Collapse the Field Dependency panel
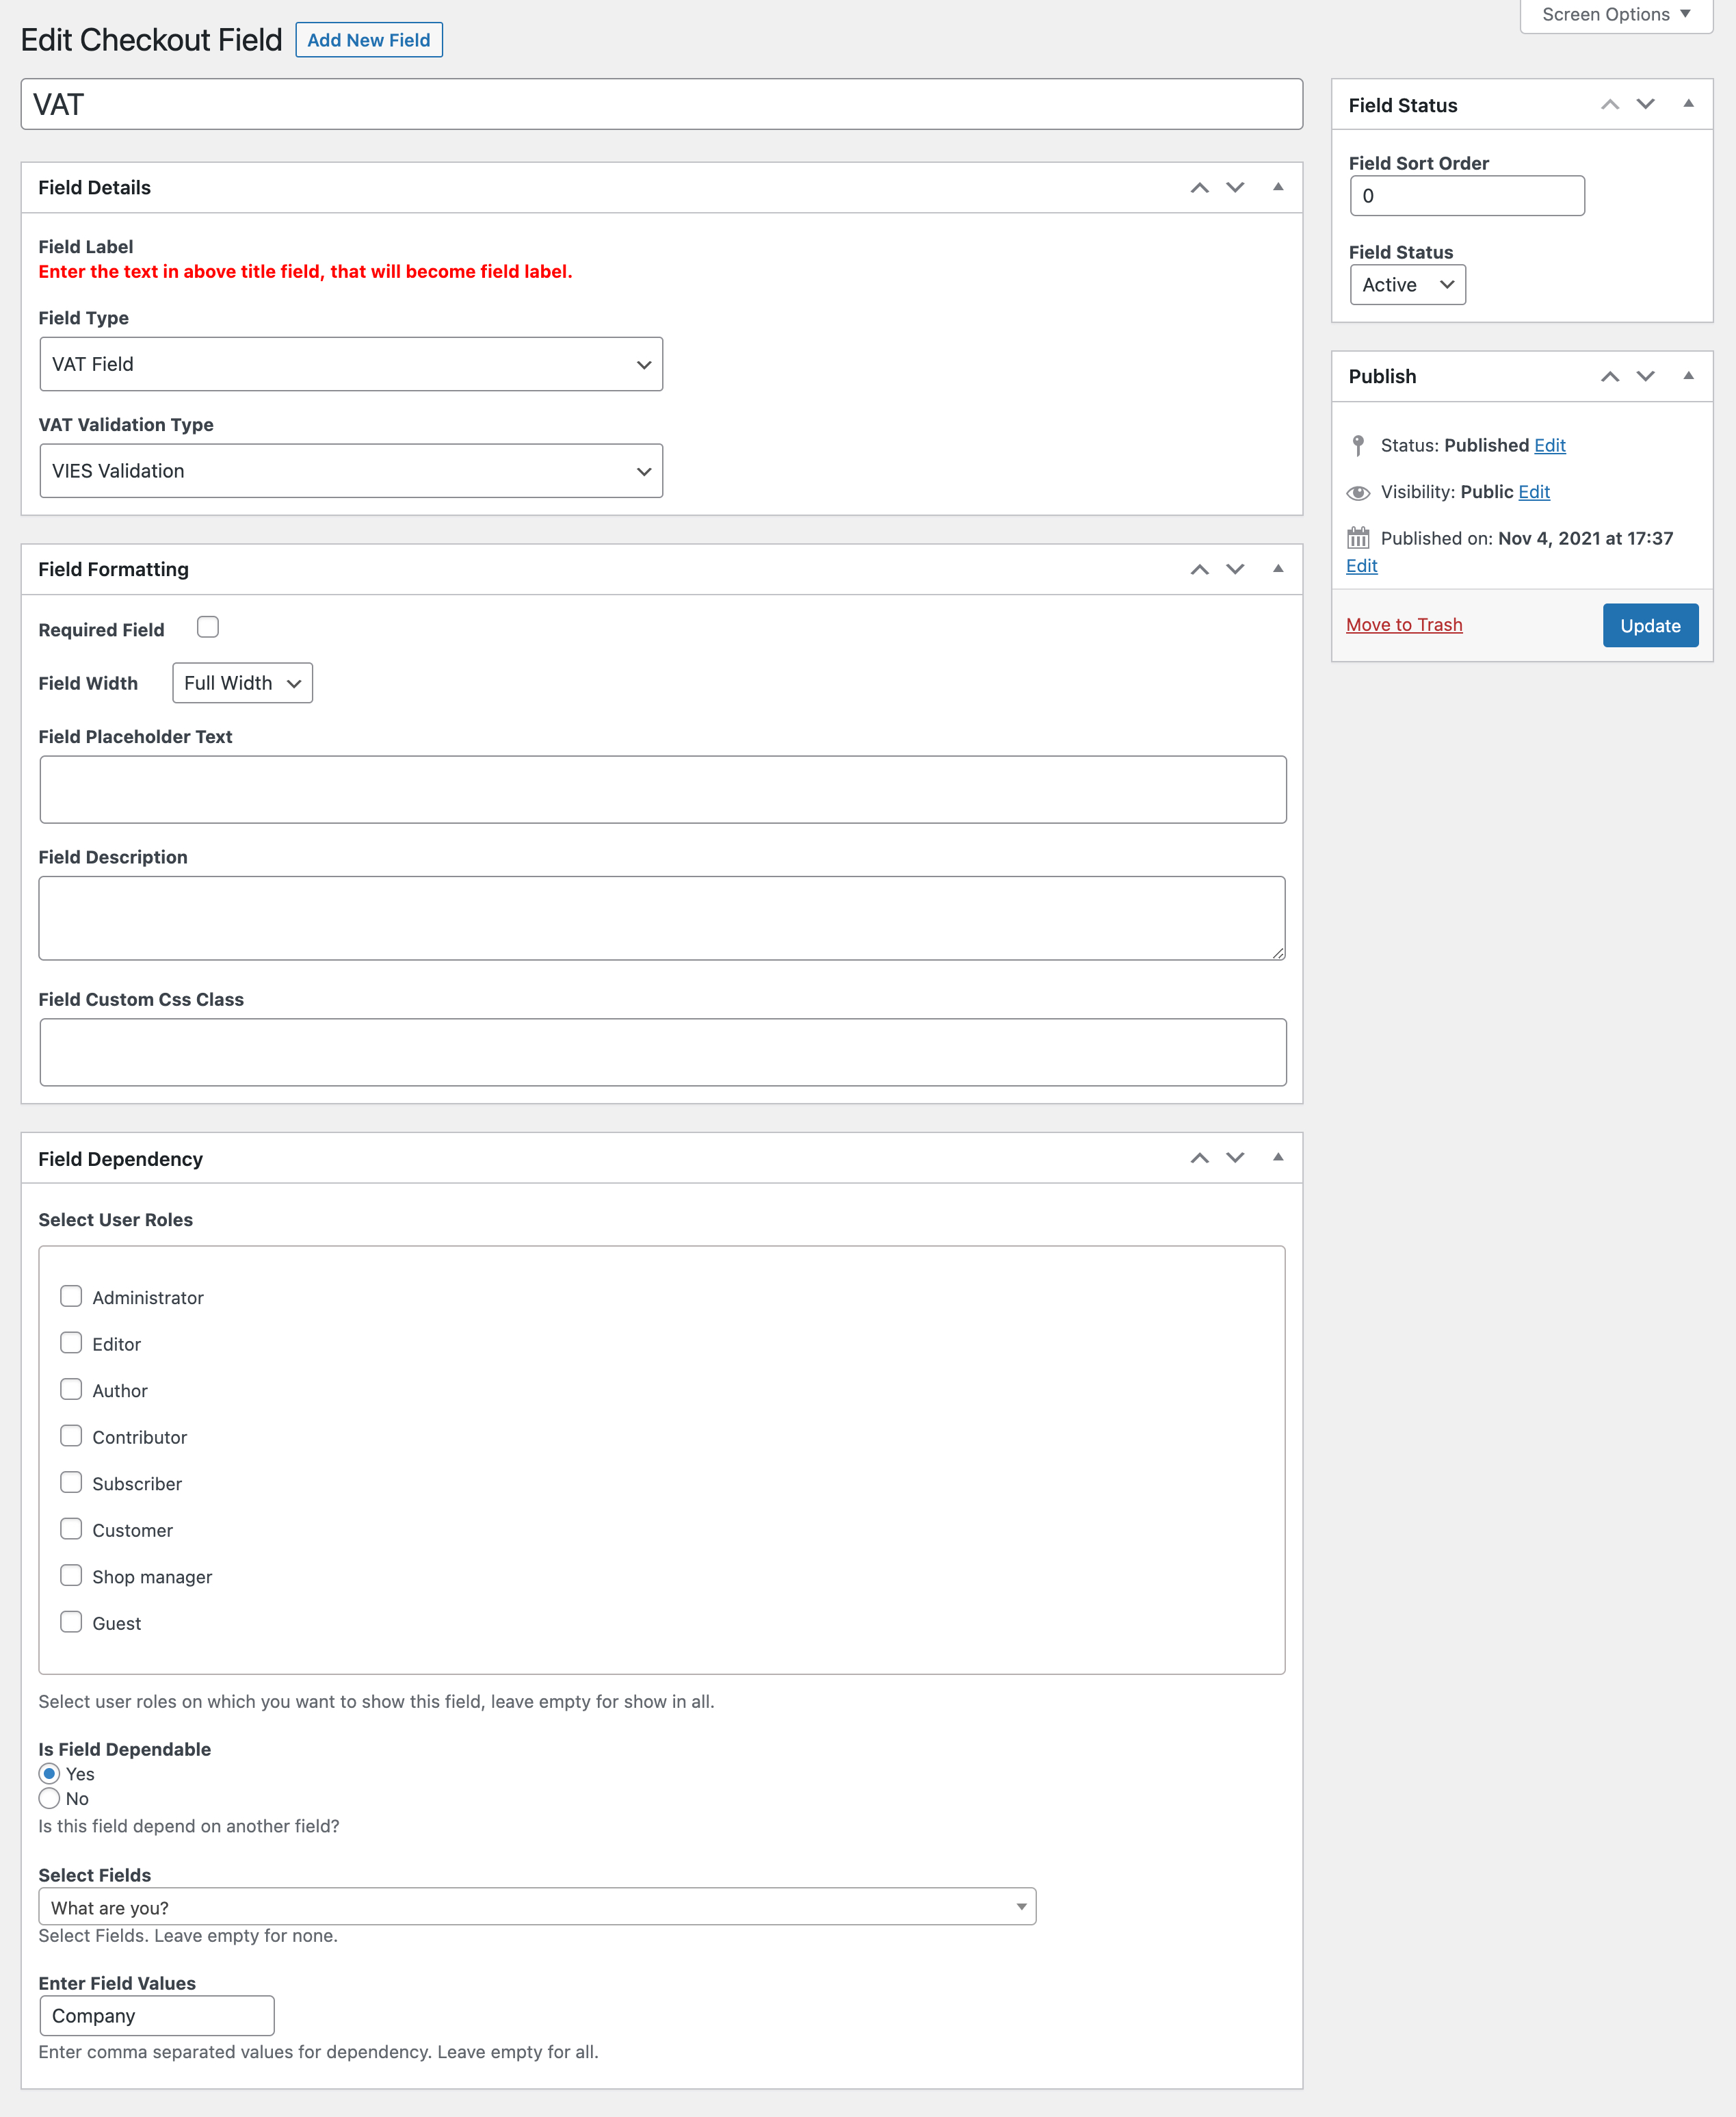1736x2117 pixels. click(1278, 1158)
